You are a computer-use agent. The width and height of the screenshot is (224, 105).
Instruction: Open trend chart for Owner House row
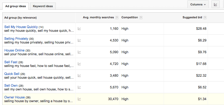79,99
